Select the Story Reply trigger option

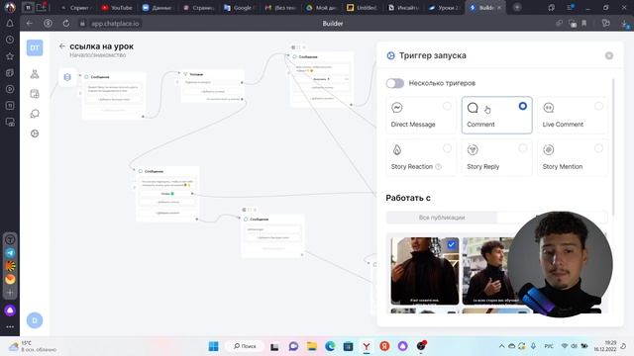(x=496, y=157)
